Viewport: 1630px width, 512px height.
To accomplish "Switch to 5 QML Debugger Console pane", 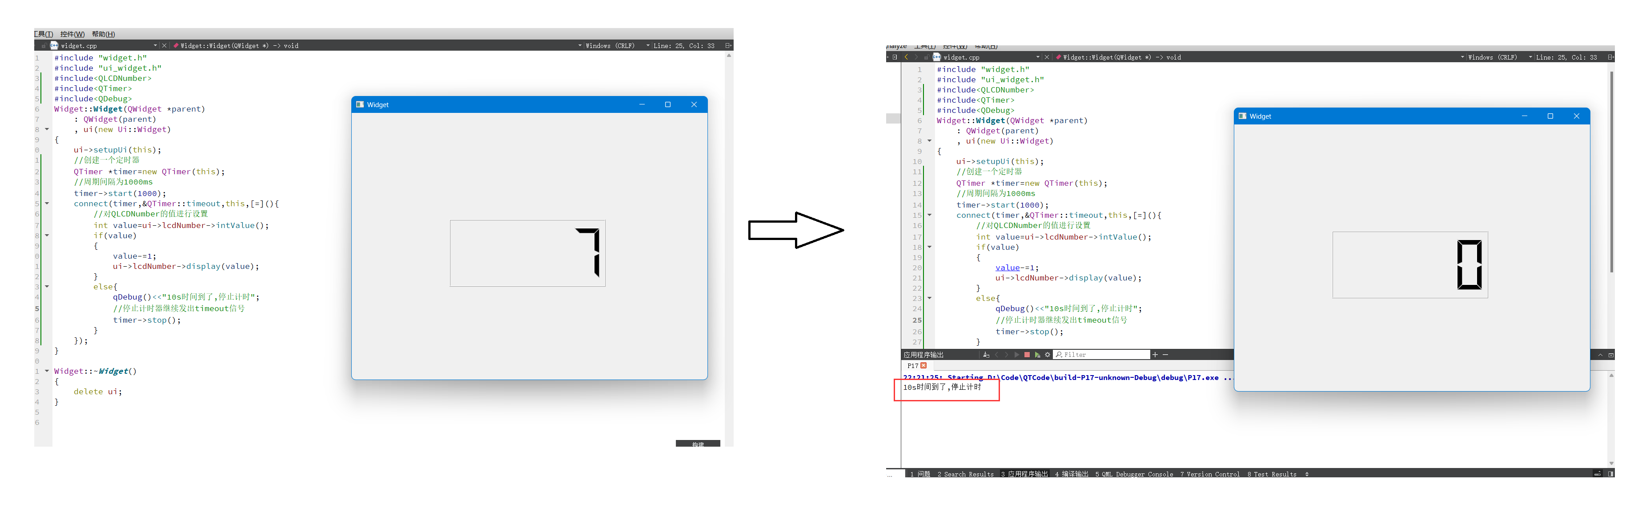I will click(x=1134, y=474).
